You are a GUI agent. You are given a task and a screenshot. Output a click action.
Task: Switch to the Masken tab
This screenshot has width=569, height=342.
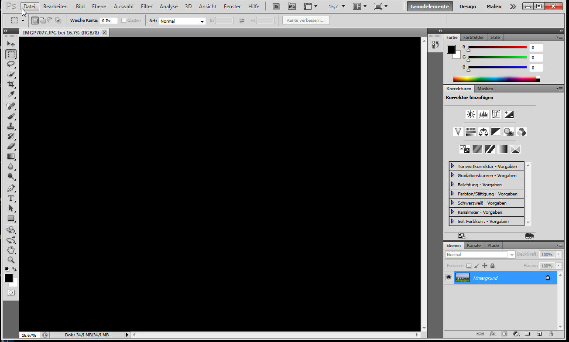point(485,89)
